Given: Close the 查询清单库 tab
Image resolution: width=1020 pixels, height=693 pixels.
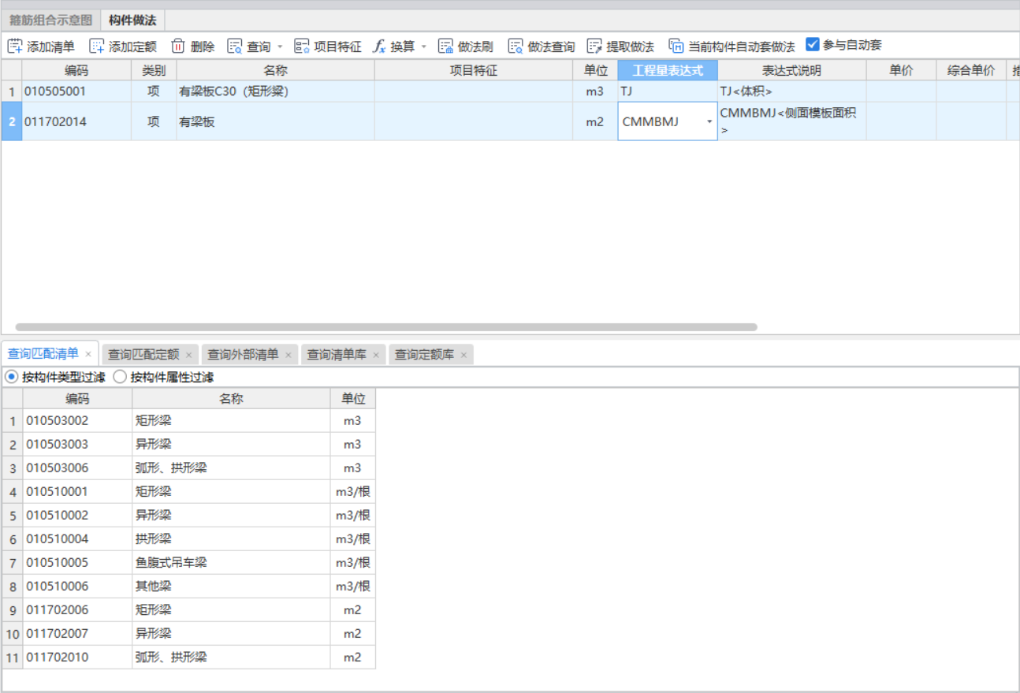Looking at the screenshot, I should [376, 356].
